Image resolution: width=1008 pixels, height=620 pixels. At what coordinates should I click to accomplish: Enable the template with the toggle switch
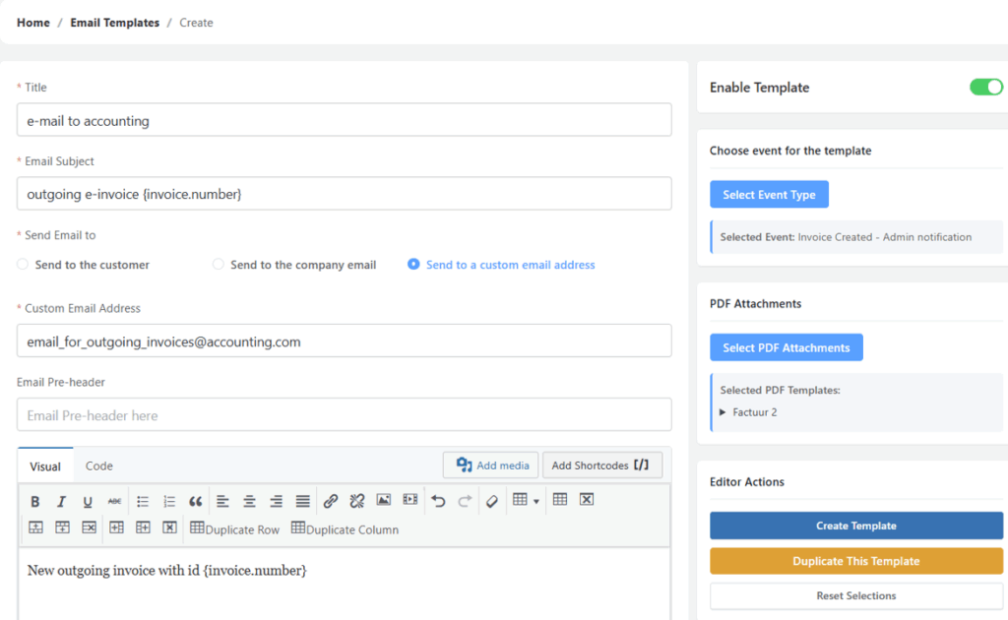point(985,87)
